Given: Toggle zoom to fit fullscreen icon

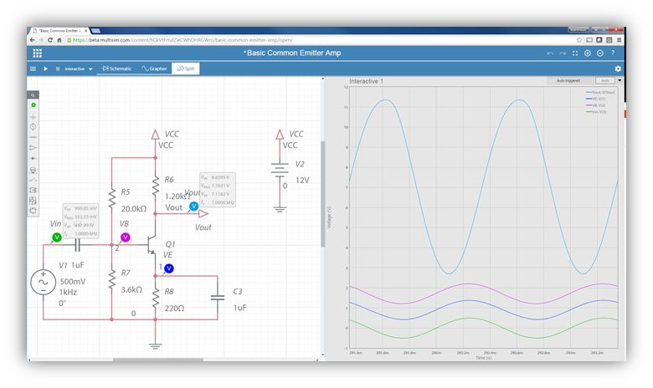Looking at the screenshot, I should click(x=575, y=54).
